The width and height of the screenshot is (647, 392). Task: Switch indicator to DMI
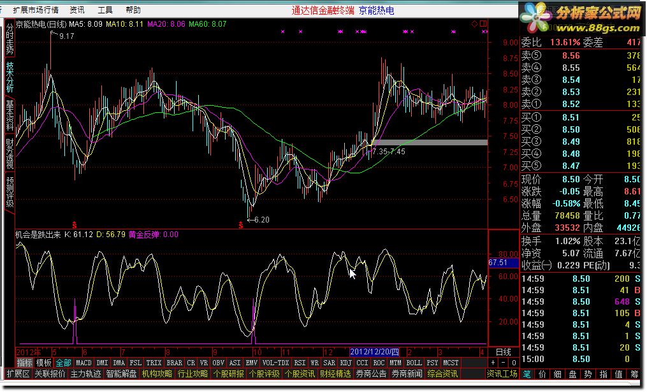102,363
